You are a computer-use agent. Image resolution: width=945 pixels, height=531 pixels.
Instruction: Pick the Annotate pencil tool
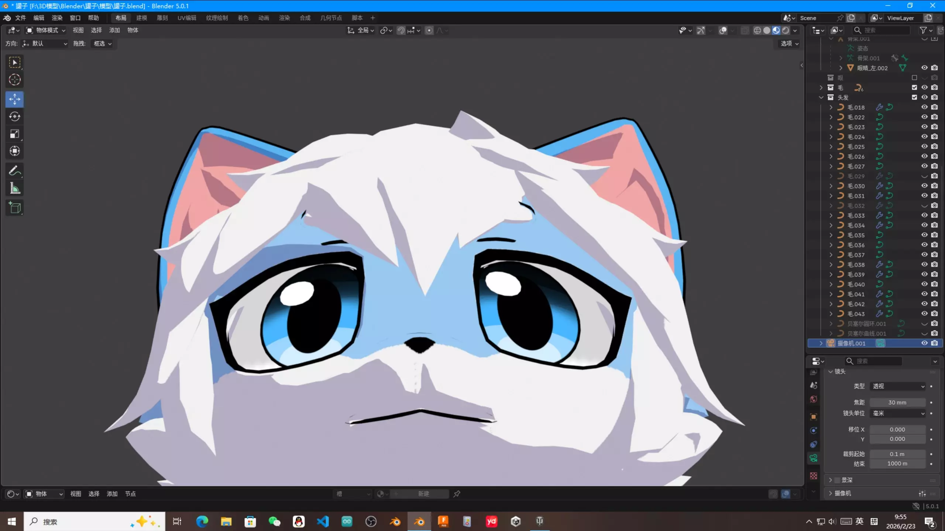tap(15, 171)
